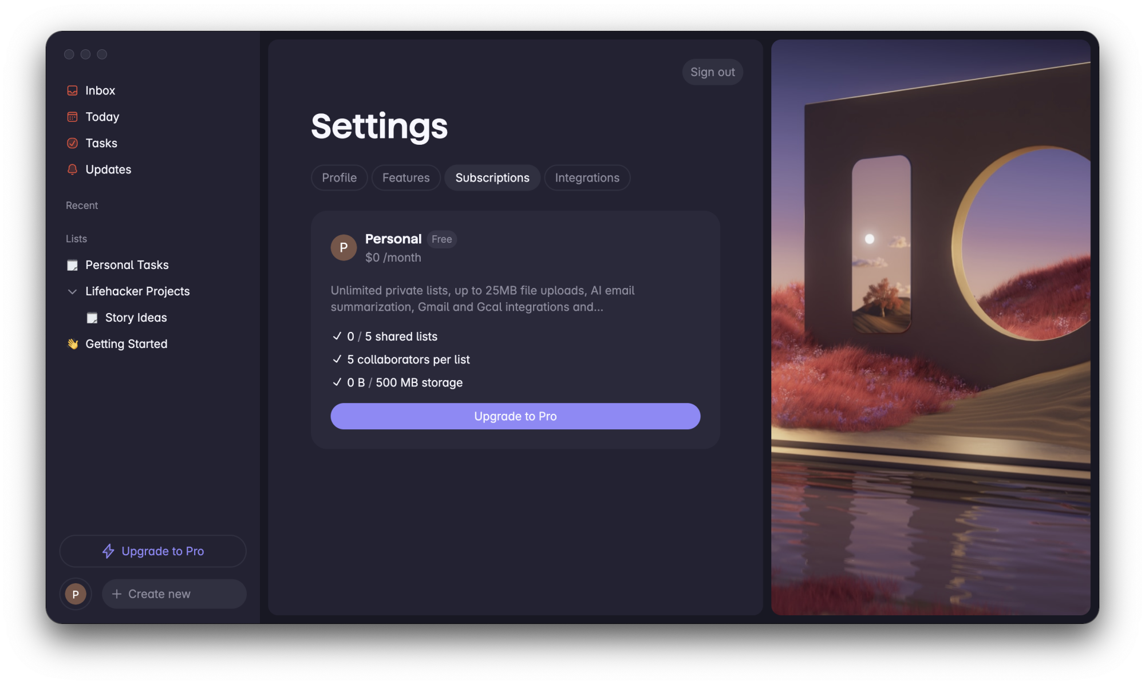
Task: Click the Upgrade to Pro button
Action: pos(515,416)
